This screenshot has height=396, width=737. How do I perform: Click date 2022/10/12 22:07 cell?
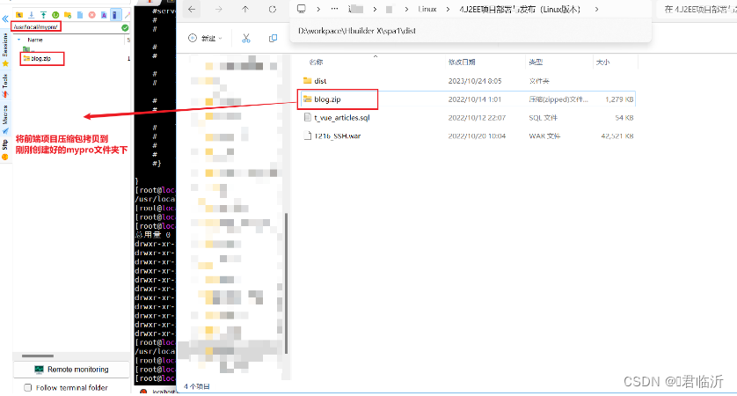[477, 118]
